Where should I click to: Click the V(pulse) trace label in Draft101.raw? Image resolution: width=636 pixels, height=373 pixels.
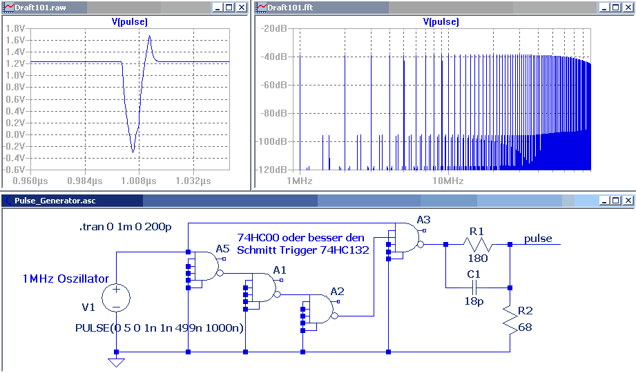[129, 22]
